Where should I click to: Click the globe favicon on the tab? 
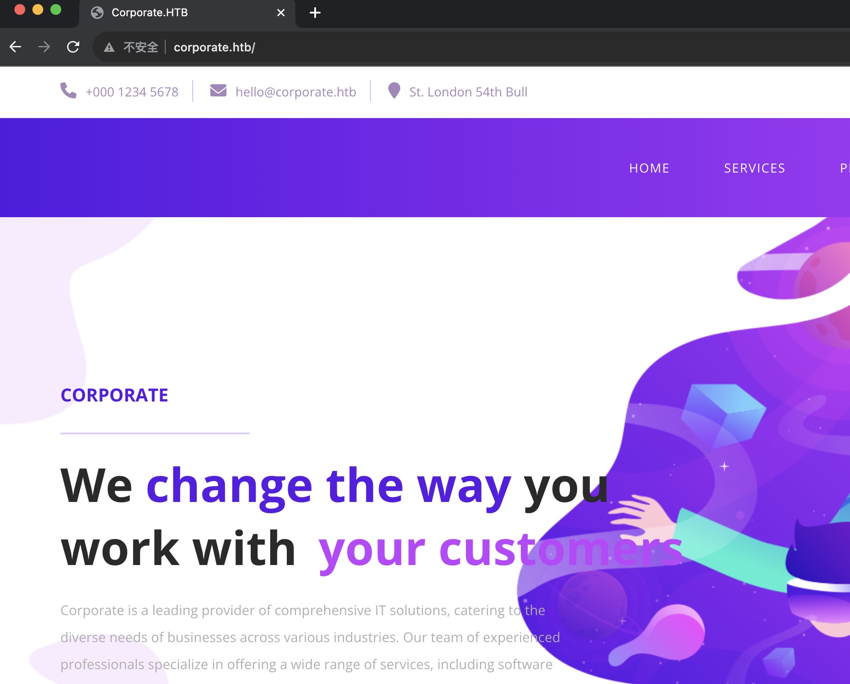pyautogui.click(x=97, y=13)
